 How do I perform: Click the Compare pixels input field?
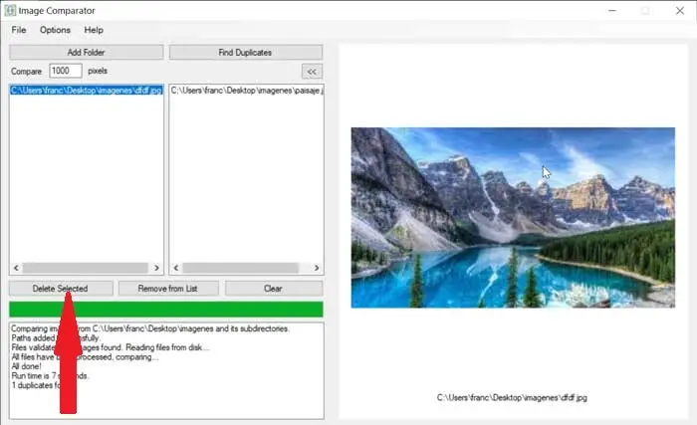(x=66, y=71)
